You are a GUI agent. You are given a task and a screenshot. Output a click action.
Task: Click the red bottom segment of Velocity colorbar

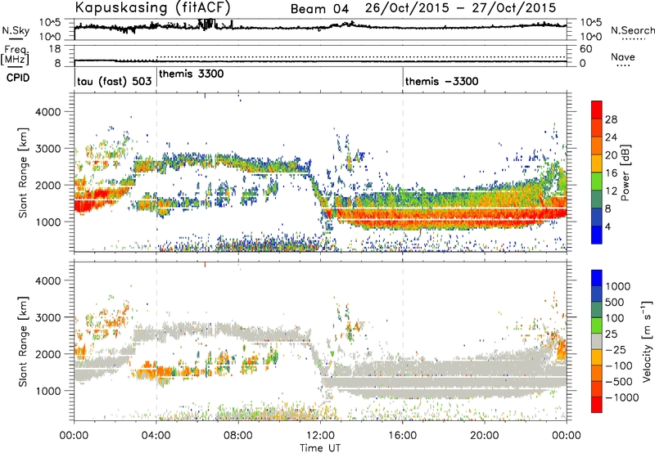pyautogui.click(x=597, y=405)
